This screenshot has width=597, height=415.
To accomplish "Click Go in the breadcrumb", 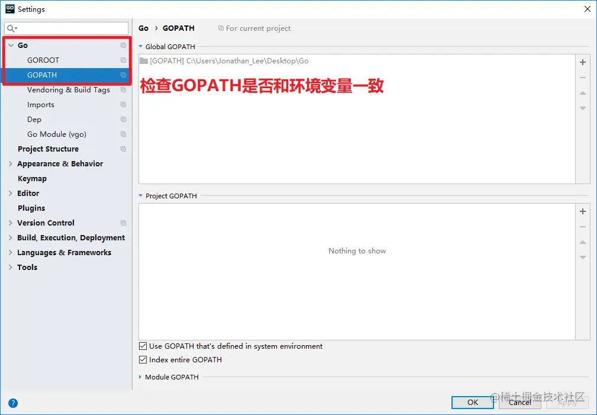I will [144, 28].
